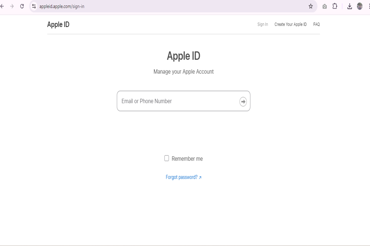Screen dimensions: 370x246
Task: Reload the Apple ID page
Action: click(22, 6)
